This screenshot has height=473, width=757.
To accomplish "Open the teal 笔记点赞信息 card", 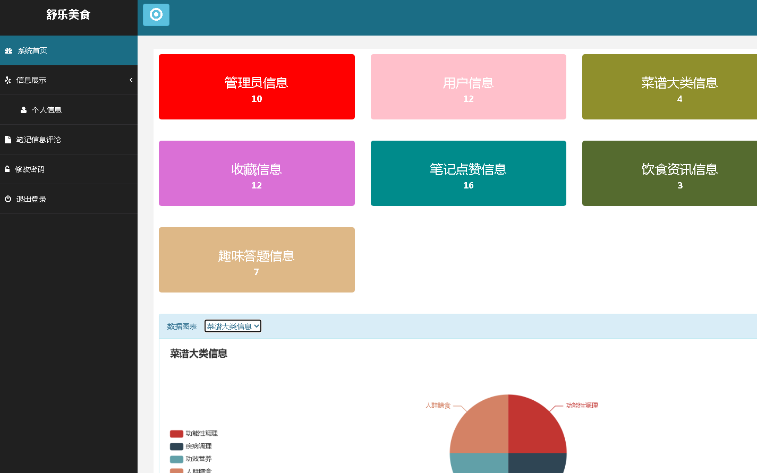I will [469, 174].
